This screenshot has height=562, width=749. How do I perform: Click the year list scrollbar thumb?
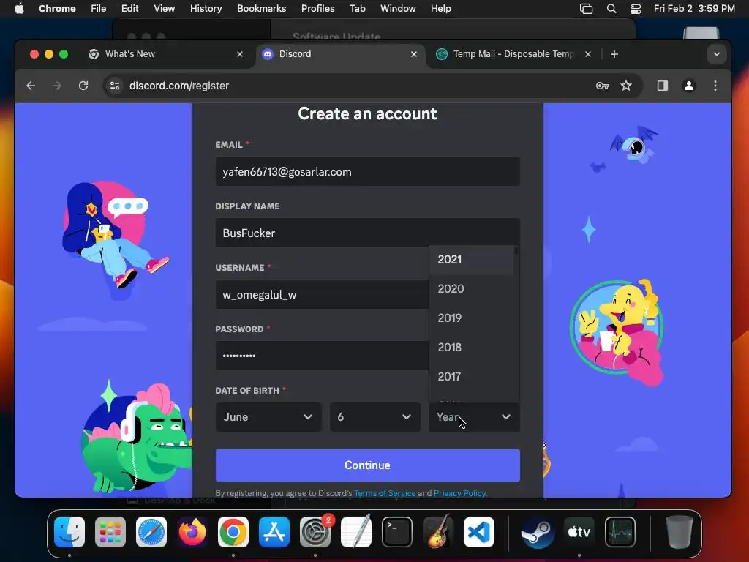click(x=516, y=250)
